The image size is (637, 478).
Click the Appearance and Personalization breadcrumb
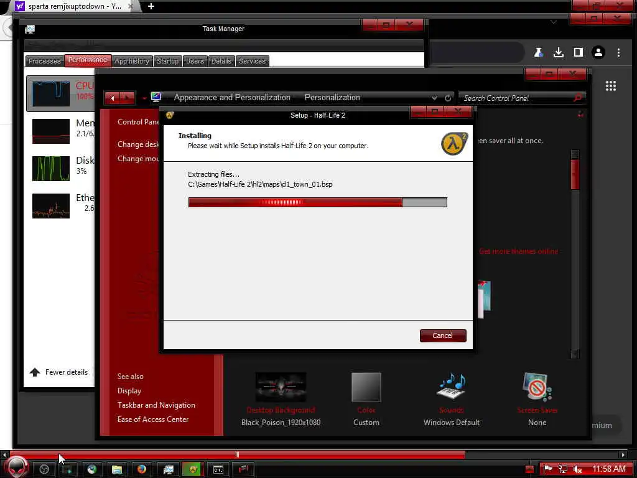point(232,98)
